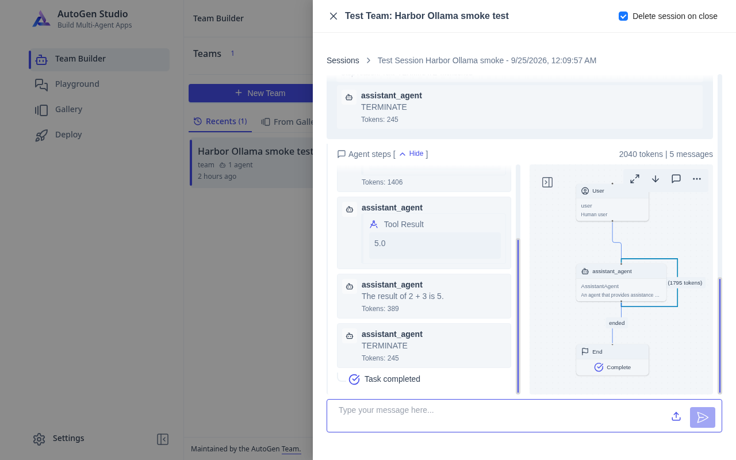Select the assistant_agent node in graph
736x460 pixels.
click(x=621, y=282)
